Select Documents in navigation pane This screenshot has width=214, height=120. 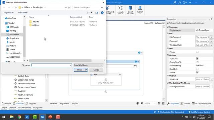14,35
